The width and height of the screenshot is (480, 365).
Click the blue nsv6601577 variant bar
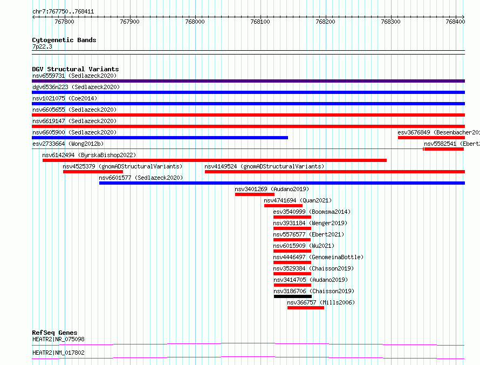(x=282, y=183)
